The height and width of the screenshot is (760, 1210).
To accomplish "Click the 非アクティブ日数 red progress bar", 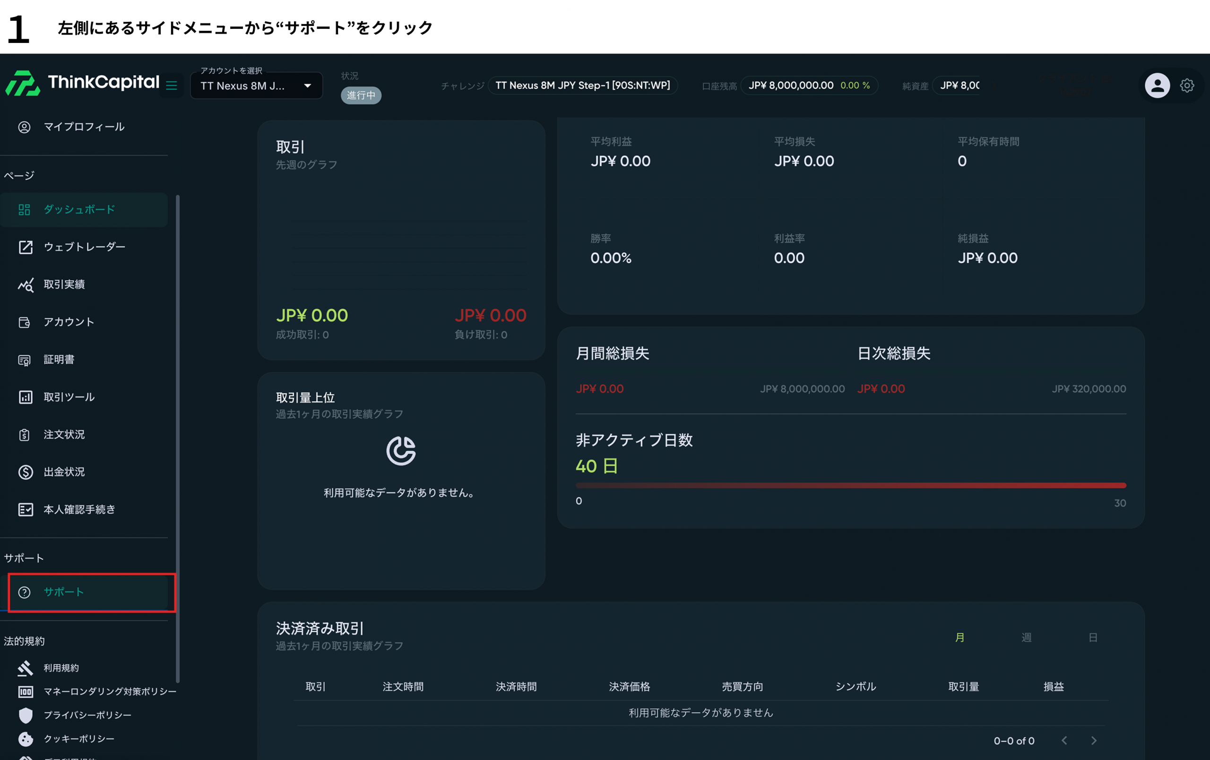I will click(850, 486).
